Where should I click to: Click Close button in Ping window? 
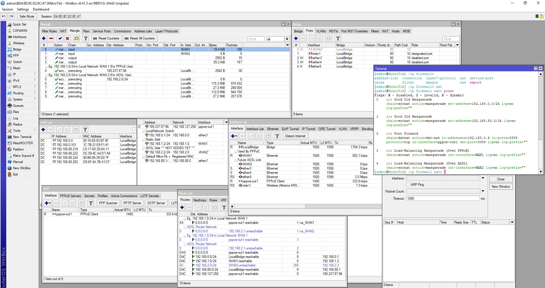[501, 179]
